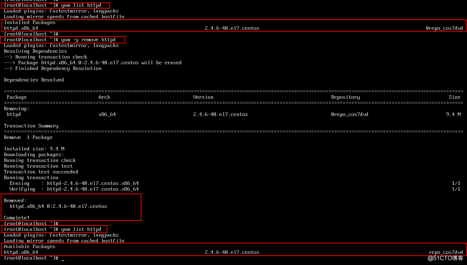Click the 'Version' column header
The height and width of the screenshot is (265, 467).
(x=203, y=97)
